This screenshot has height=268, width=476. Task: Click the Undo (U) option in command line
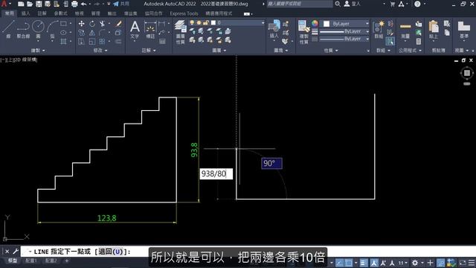click(111, 252)
